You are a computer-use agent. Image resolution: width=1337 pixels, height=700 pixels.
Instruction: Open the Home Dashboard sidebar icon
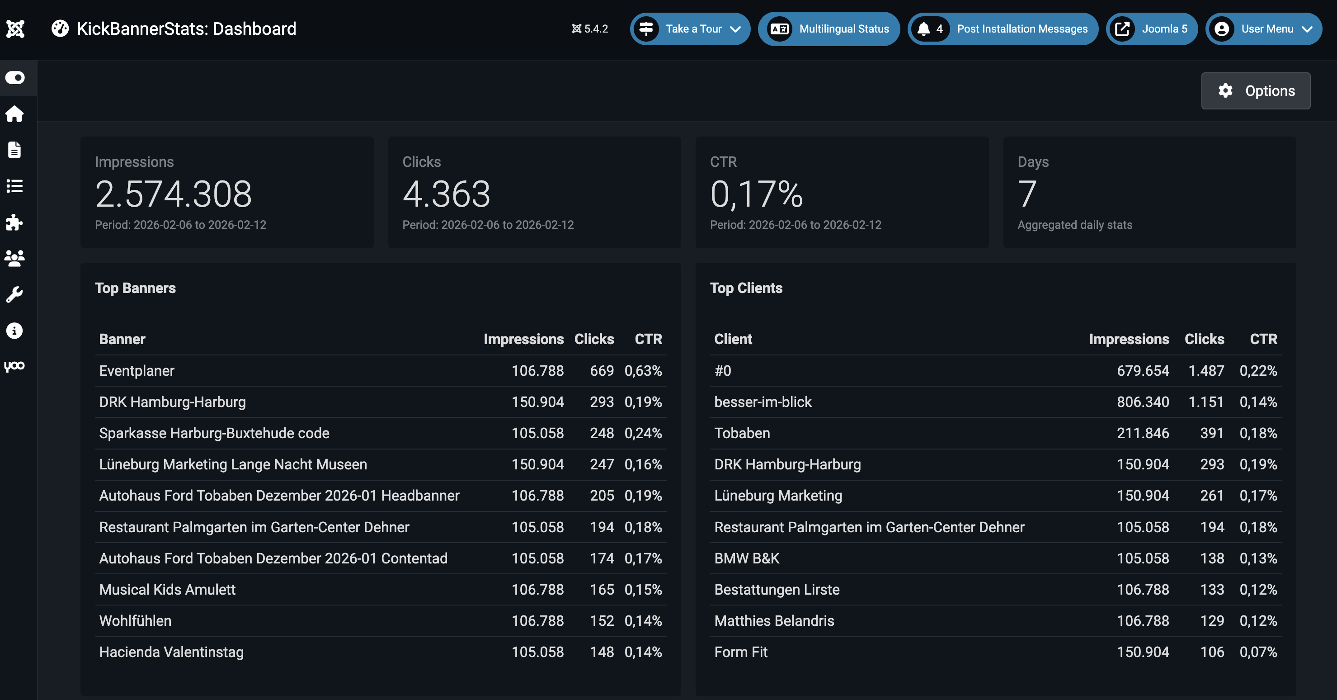(14, 114)
